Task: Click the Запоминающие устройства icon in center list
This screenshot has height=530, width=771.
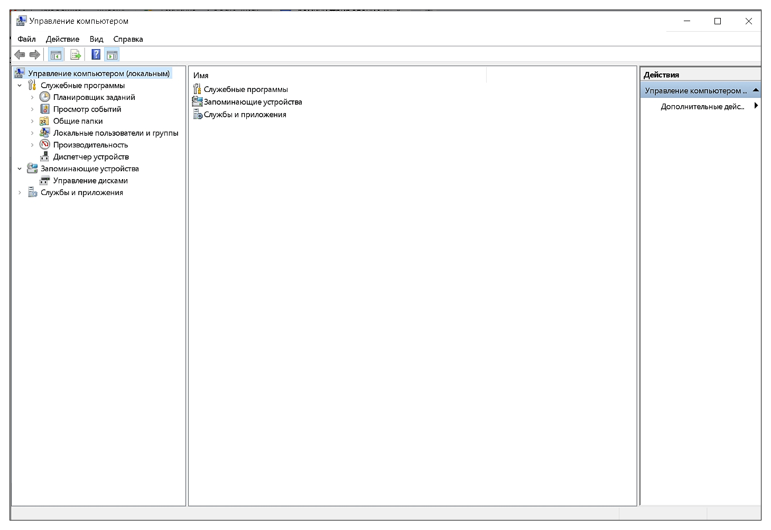Action: 197,101
